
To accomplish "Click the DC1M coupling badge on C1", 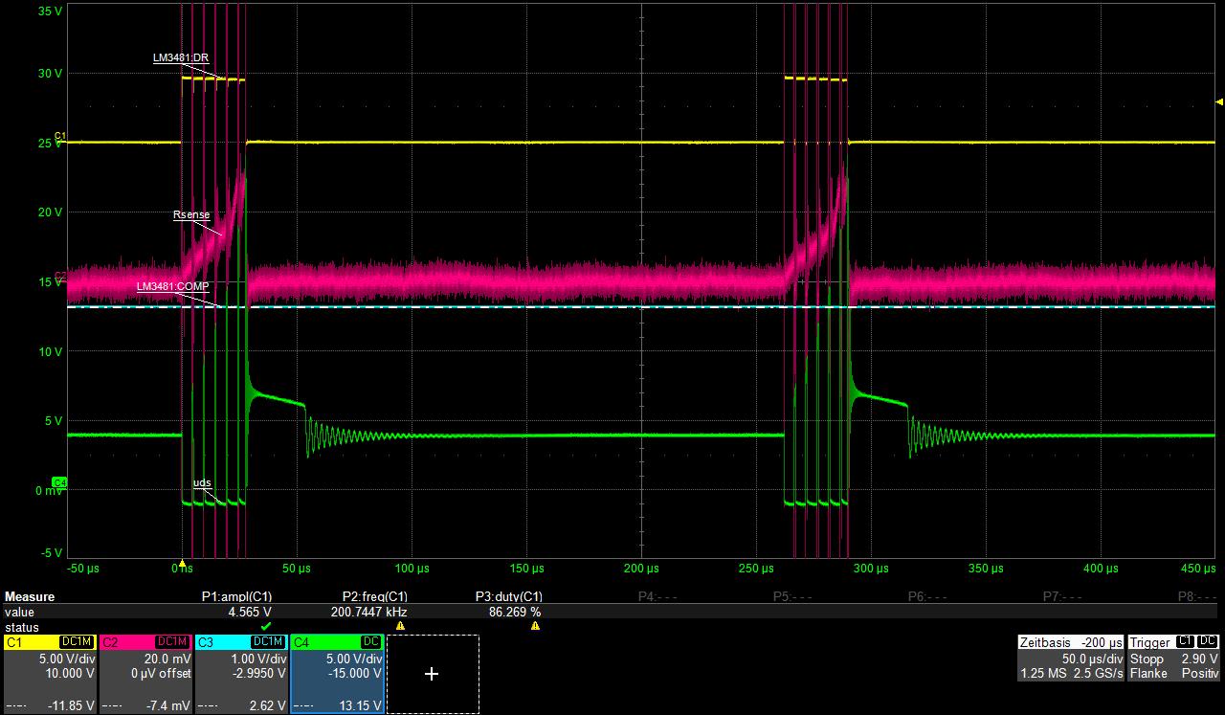I will 77,641.
